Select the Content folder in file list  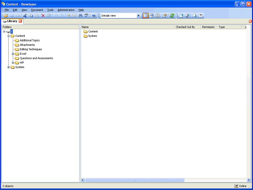click(91, 32)
